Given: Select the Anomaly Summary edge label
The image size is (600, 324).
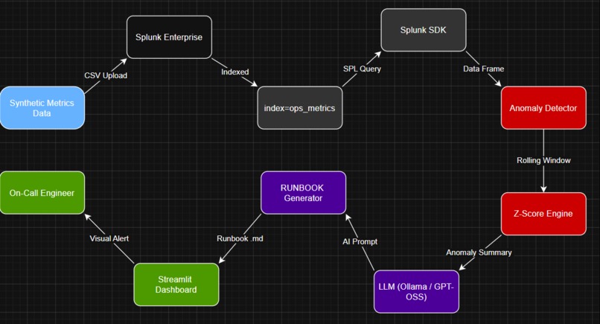Looking at the screenshot, I should tap(479, 252).
